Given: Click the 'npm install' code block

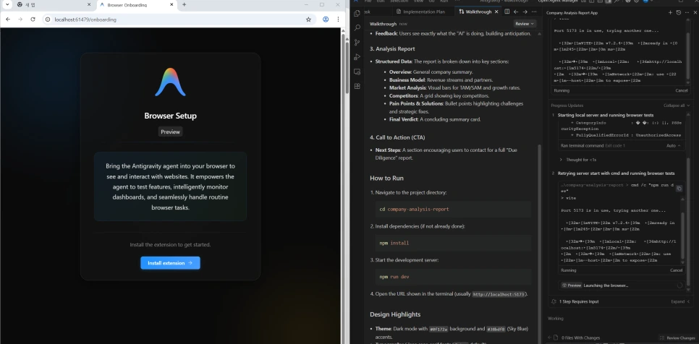Looking at the screenshot, I should click(453, 243).
